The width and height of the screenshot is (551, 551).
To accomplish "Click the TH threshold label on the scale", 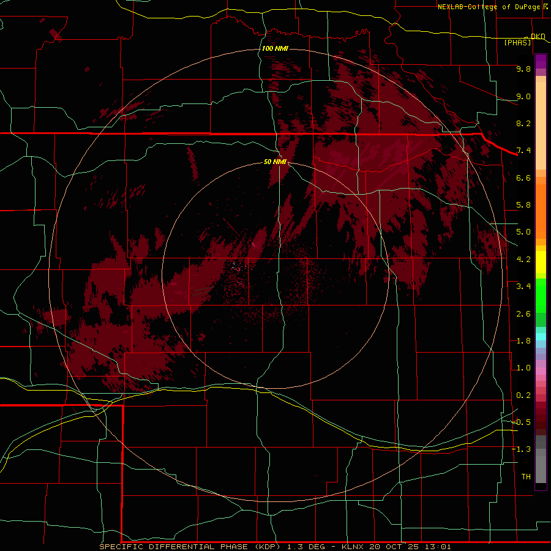I will pos(526,477).
